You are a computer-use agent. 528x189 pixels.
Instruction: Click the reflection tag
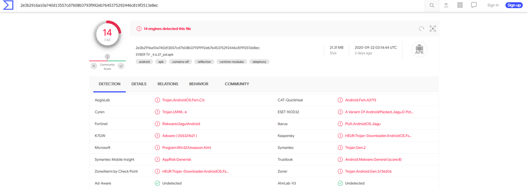pos(204,62)
